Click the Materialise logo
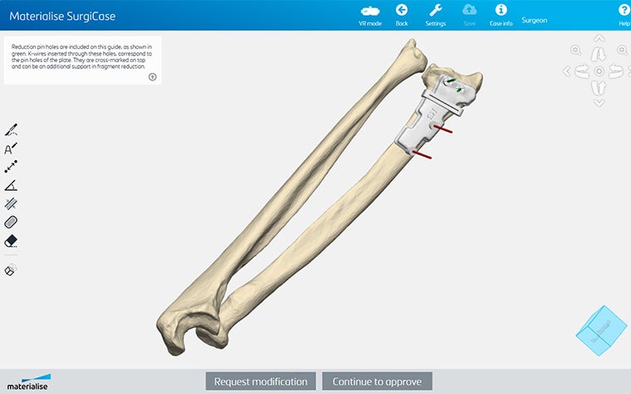Image resolution: width=631 pixels, height=394 pixels. click(x=29, y=382)
